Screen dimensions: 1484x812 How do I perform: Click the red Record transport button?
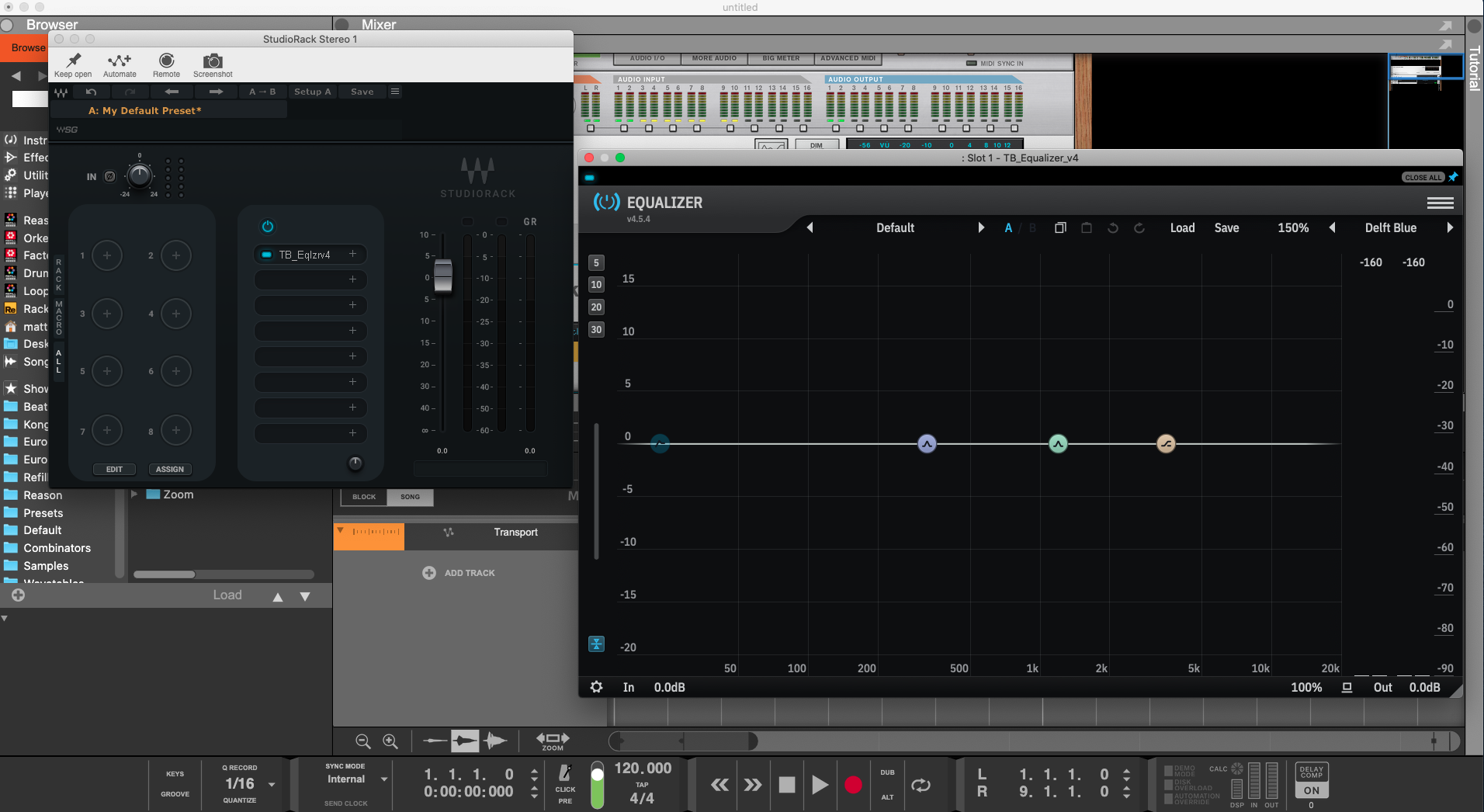click(853, 785)
